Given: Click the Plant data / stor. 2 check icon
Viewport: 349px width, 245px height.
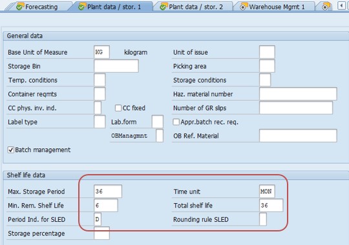Looking at the screenshot, I should 164,6.
